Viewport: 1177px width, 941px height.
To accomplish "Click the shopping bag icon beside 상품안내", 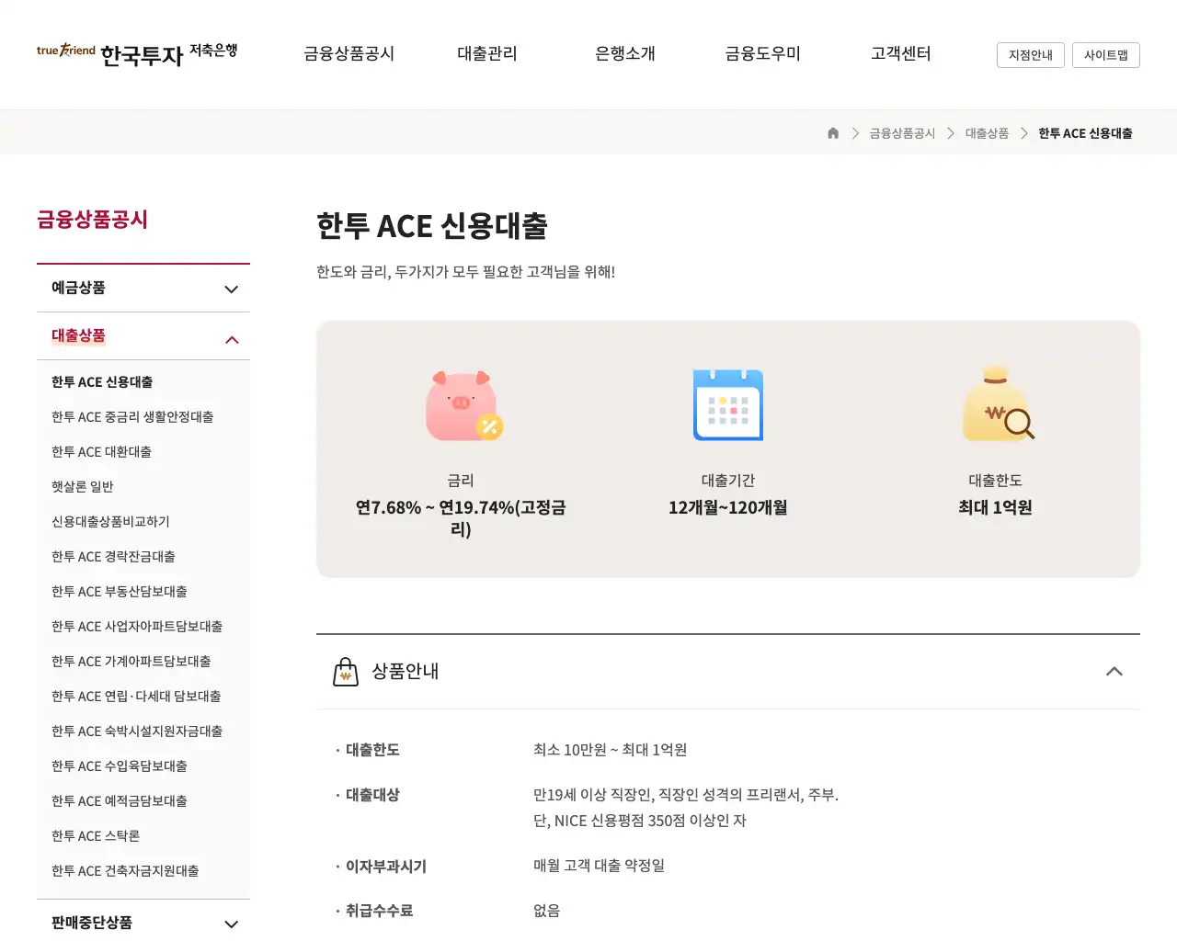I will point(345,672).
